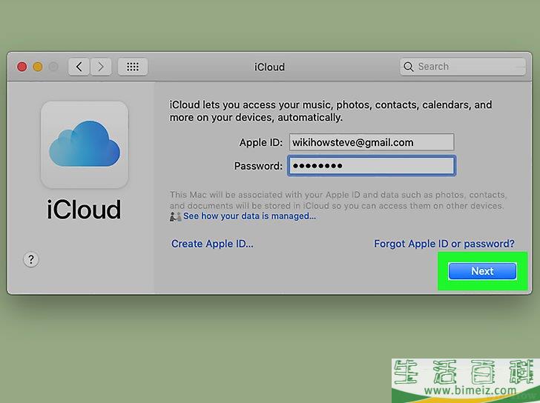Click the 'iCloud lets you access your music' description
The width and height of the screenshot is (540, 403).
(331, 110)
